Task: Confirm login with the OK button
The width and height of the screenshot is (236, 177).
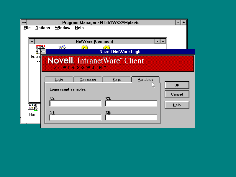Action: point(177,85)
